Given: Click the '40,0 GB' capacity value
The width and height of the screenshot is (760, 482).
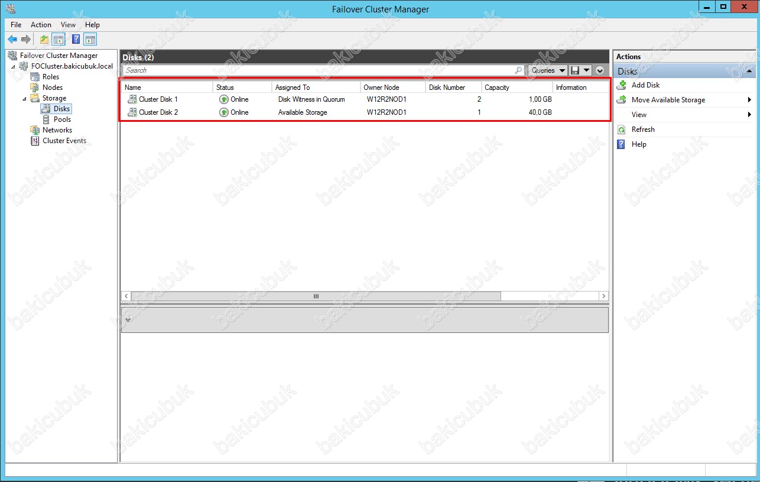Looking at the screenshot, I should tap(540, 112).
